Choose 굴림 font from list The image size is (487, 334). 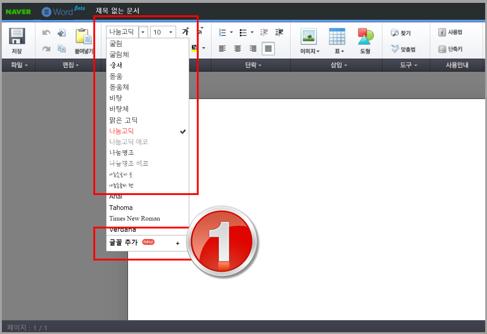148,44
